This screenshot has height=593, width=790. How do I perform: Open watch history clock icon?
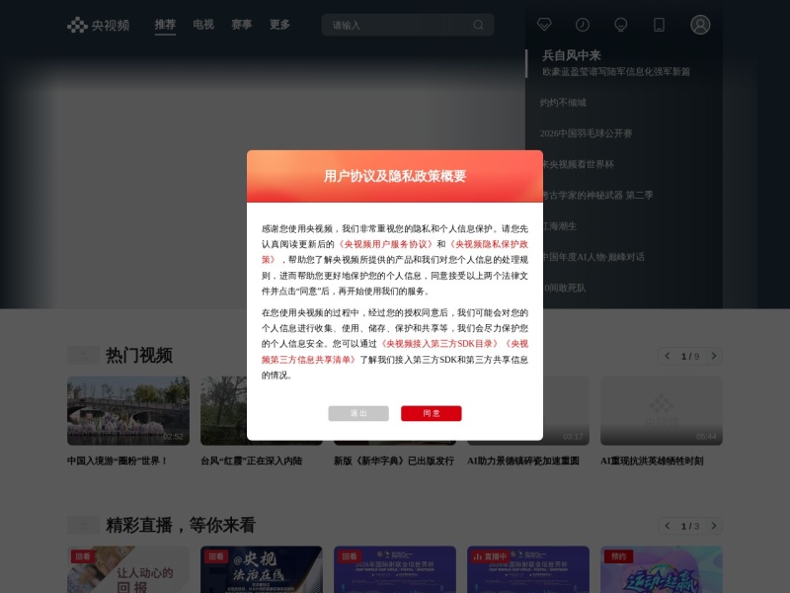coord(583,25)
